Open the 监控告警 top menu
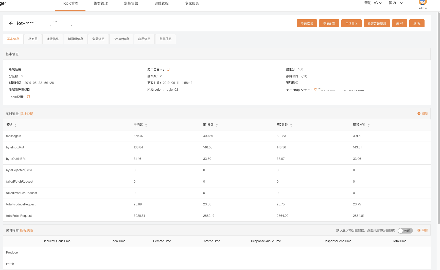Image resolution: width=440 pixels, height=270 pixels. tap(131, 3)
